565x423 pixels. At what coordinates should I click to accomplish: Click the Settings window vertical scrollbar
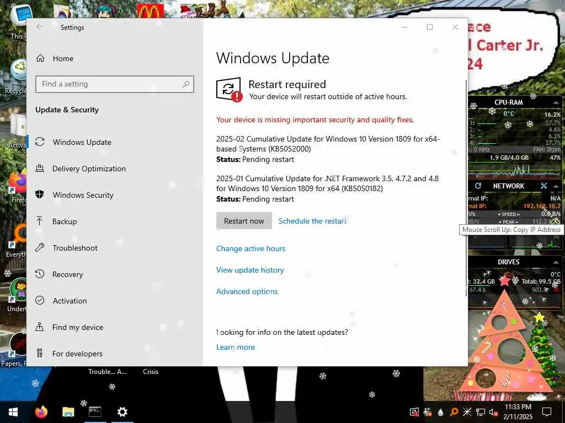[x=466, y=187]
